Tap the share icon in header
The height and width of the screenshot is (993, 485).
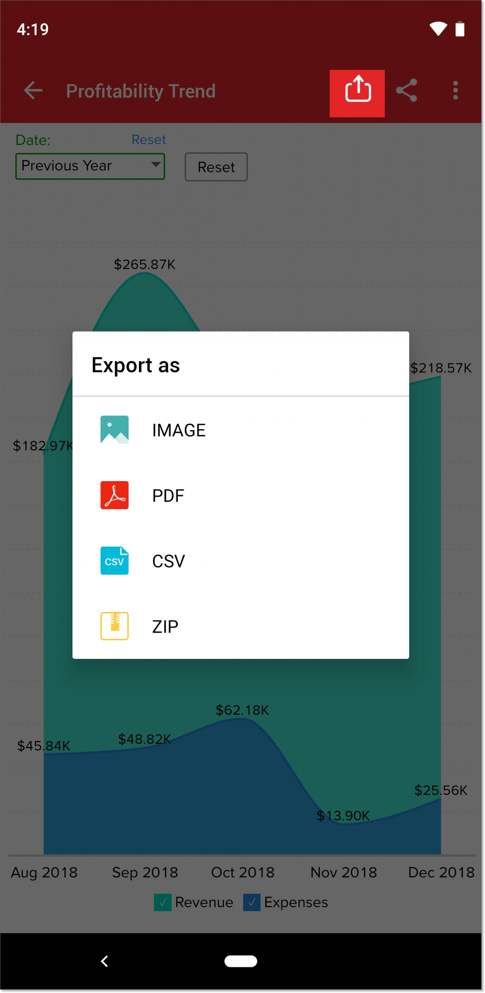(407, 91)
